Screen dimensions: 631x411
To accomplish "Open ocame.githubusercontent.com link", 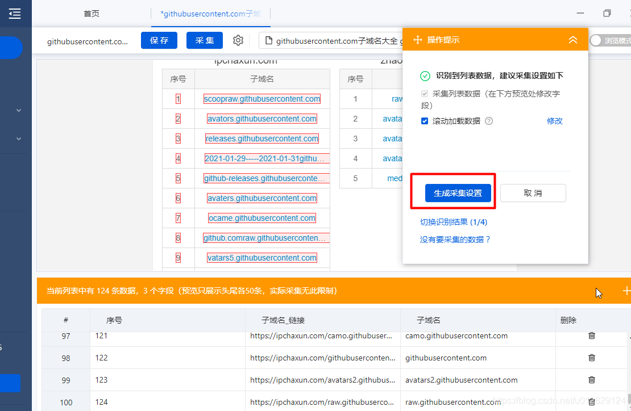I will [x=262, y=218].
